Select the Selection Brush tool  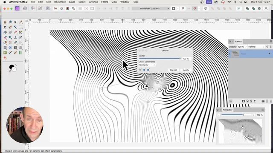[10, 27]
